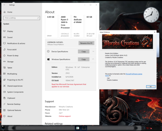Copy the Windows Specifications

[x=84, y=59]
